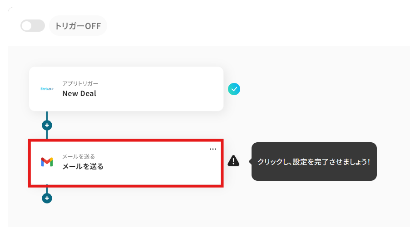This screenshot has width=410, height=227.
Task: Open the three-dot menu on mail card
Action: point(213,149)
